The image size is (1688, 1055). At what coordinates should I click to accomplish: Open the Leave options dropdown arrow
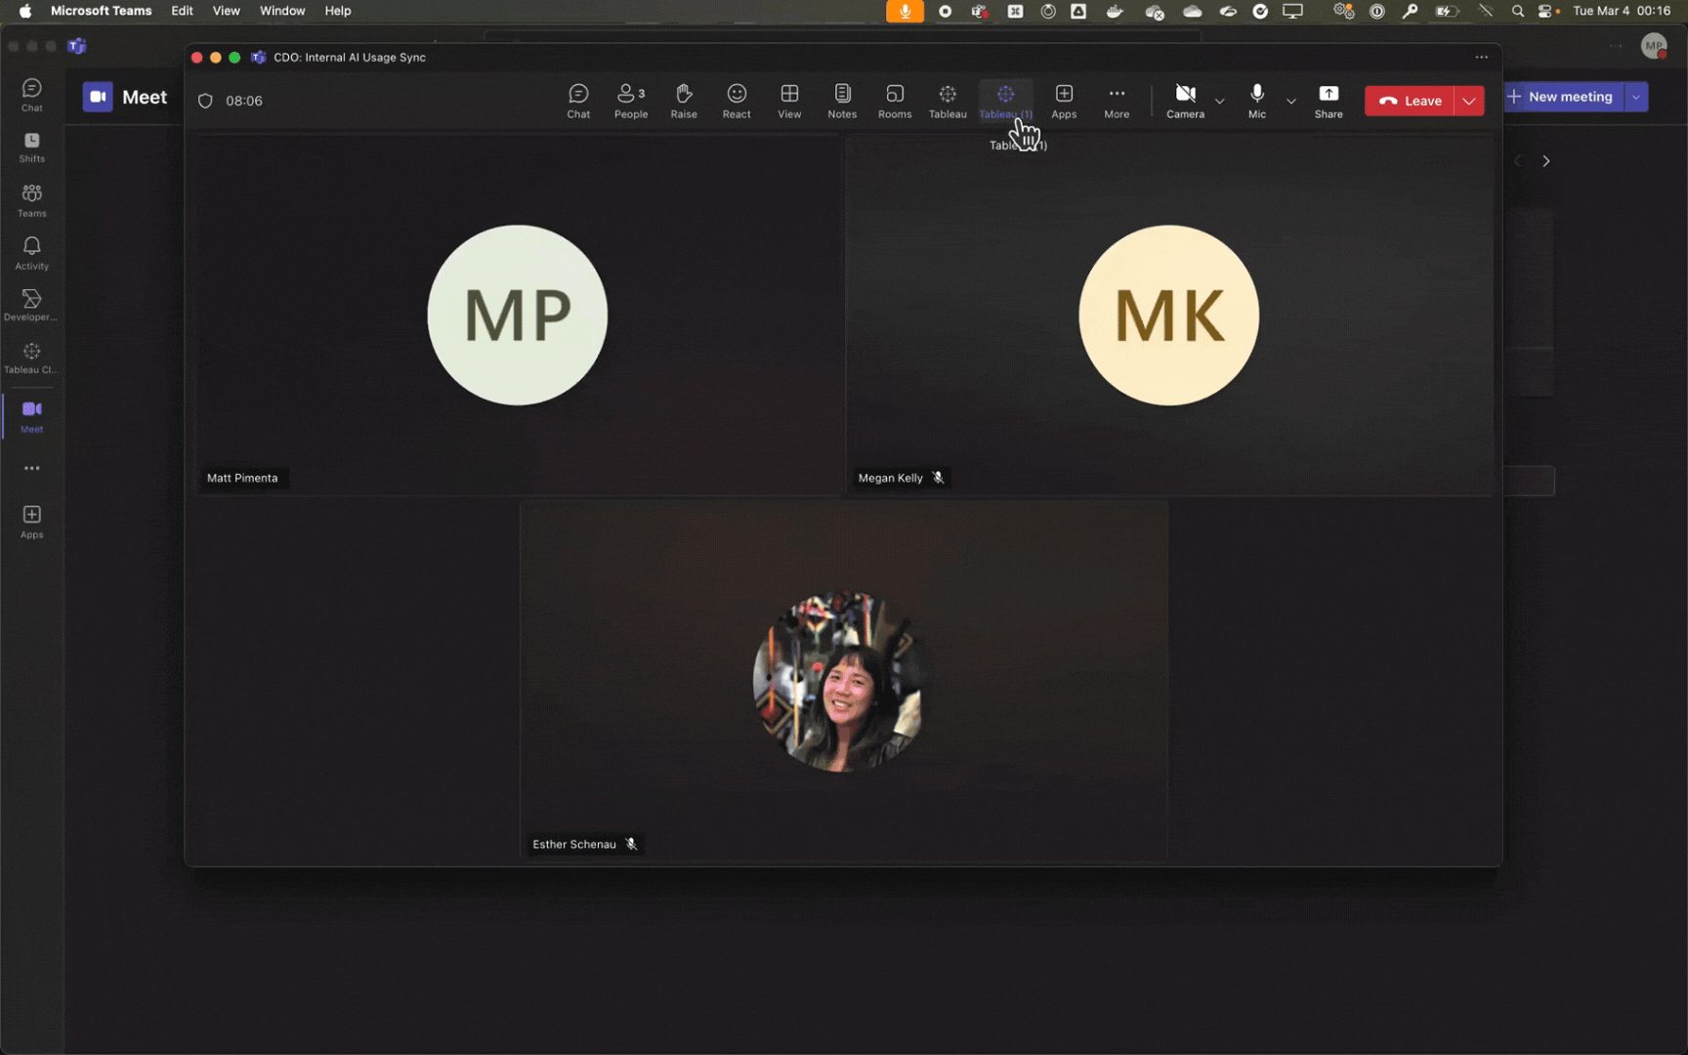(x=1469, y=101)
